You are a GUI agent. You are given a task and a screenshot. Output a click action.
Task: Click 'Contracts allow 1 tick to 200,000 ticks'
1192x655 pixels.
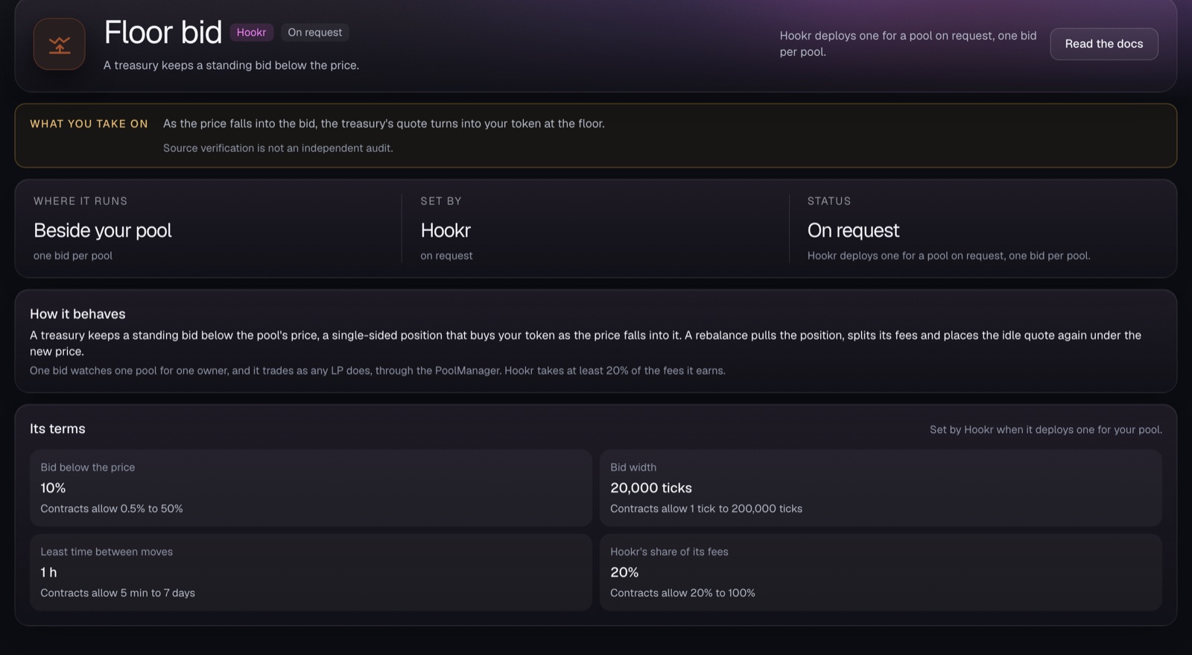[706, 509]
